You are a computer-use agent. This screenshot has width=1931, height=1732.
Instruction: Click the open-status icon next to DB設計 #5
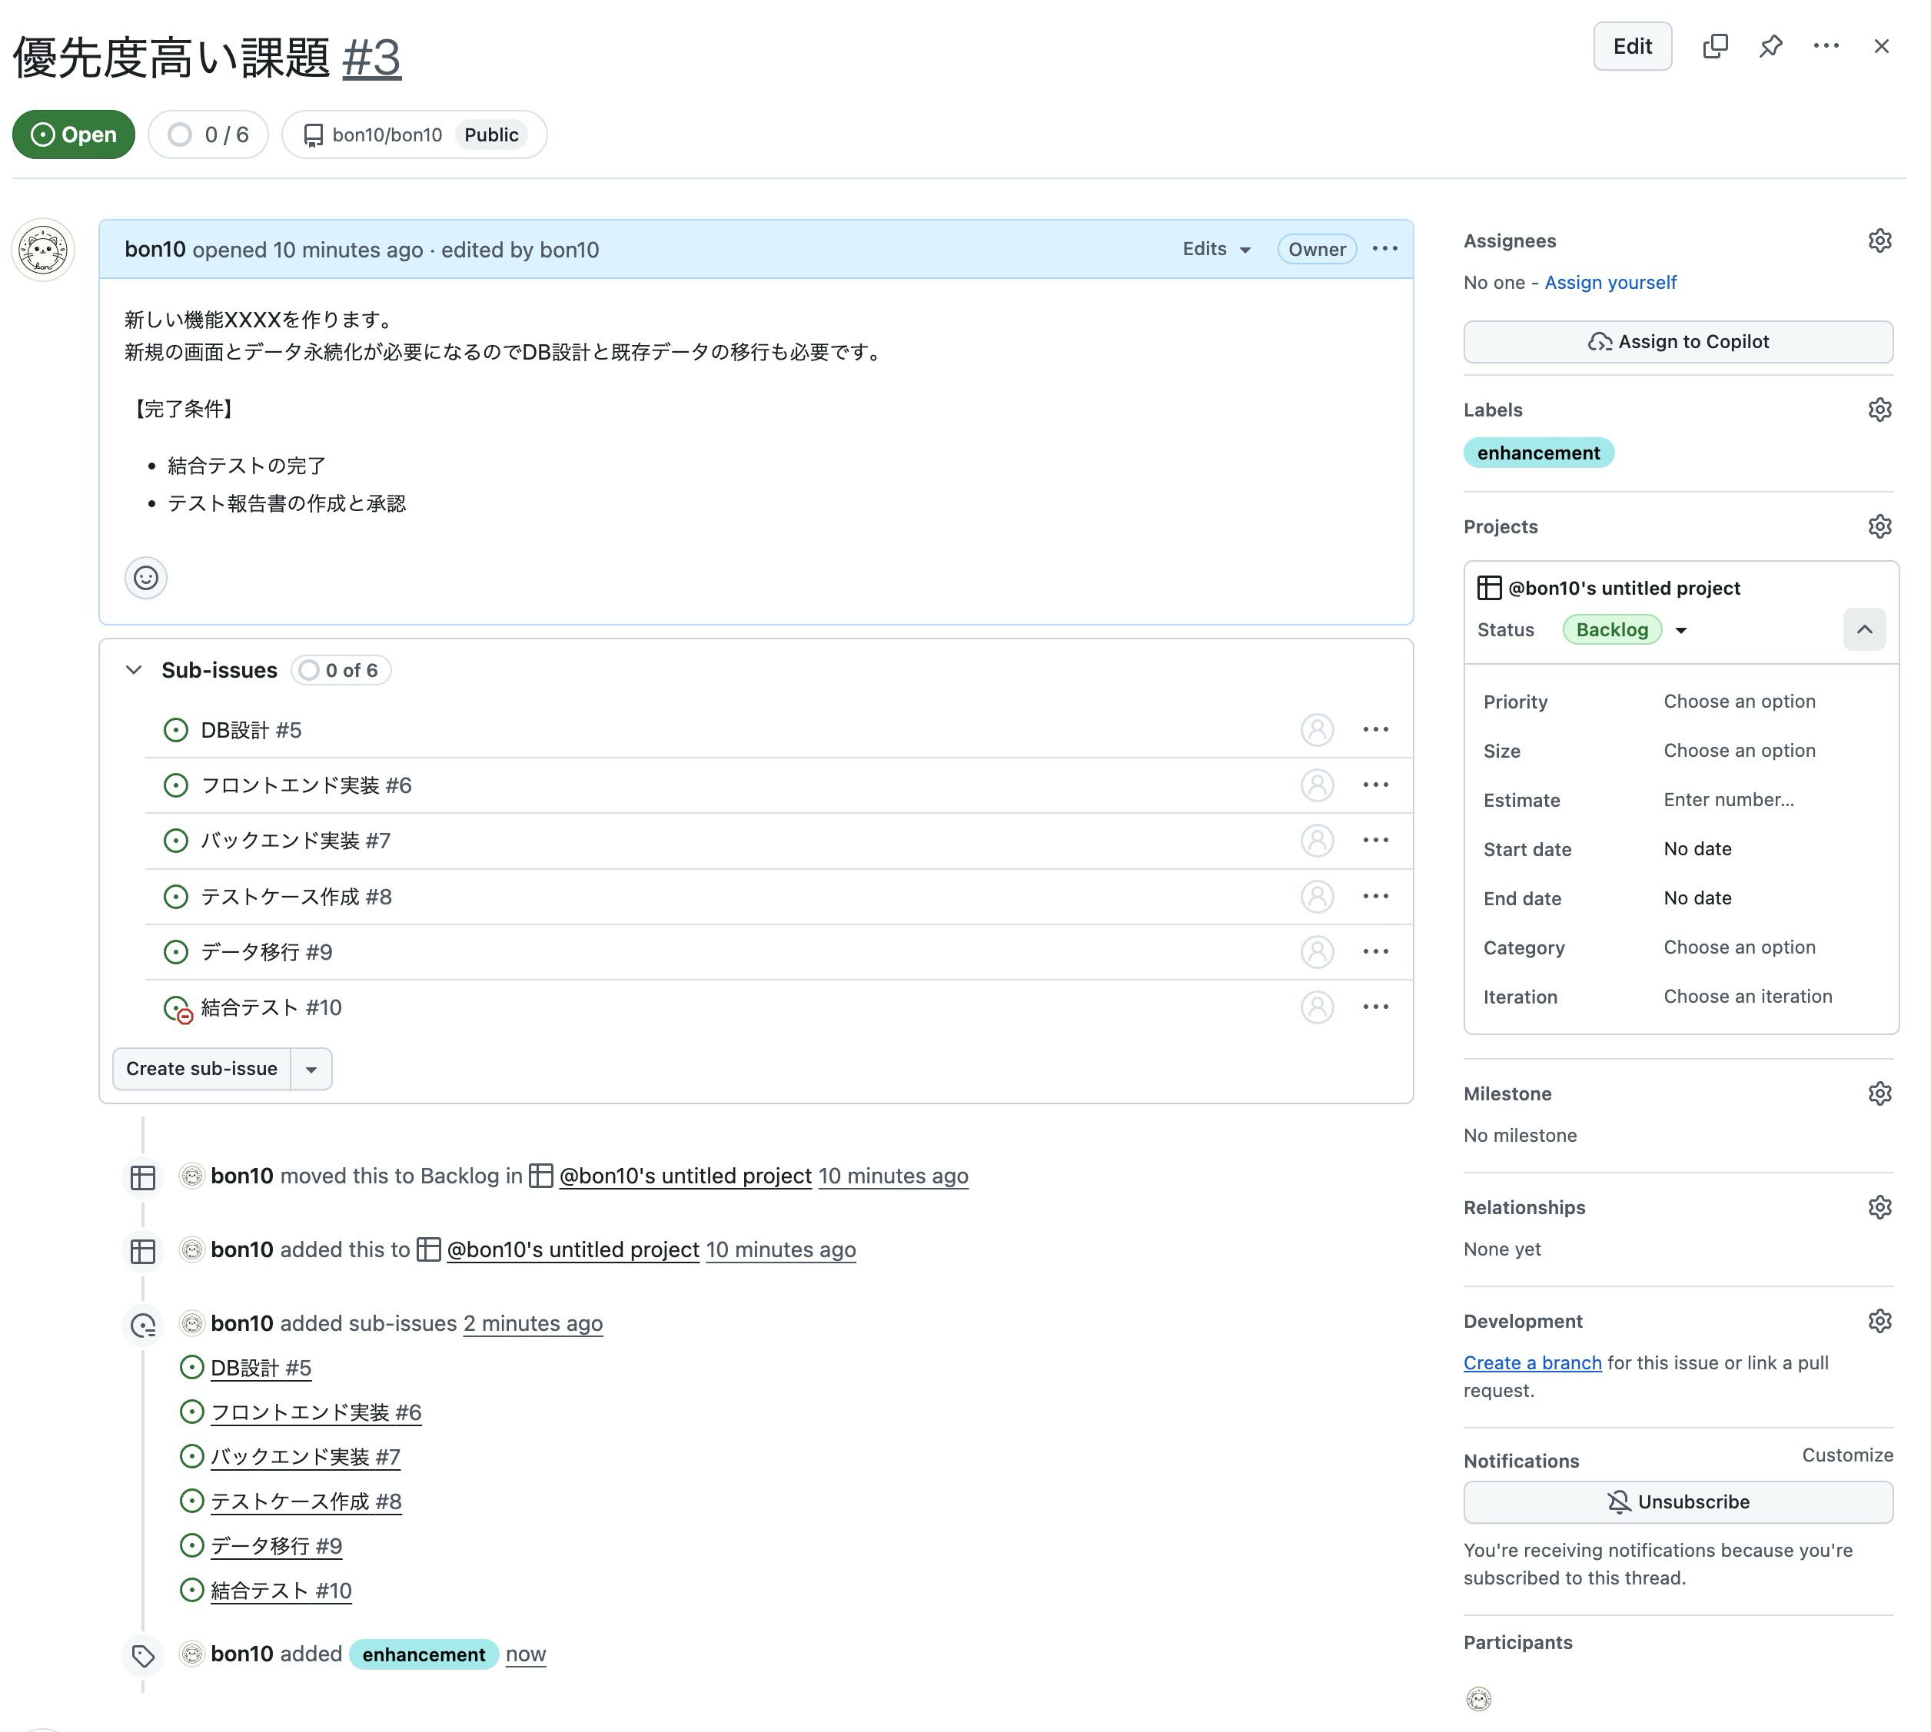[x=175, y=729]
